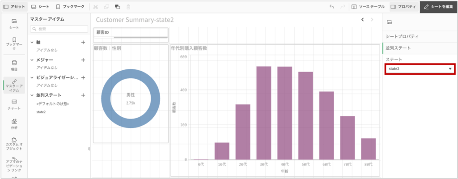
Task: Open the チャート charts panel
Action: point(14,104)
